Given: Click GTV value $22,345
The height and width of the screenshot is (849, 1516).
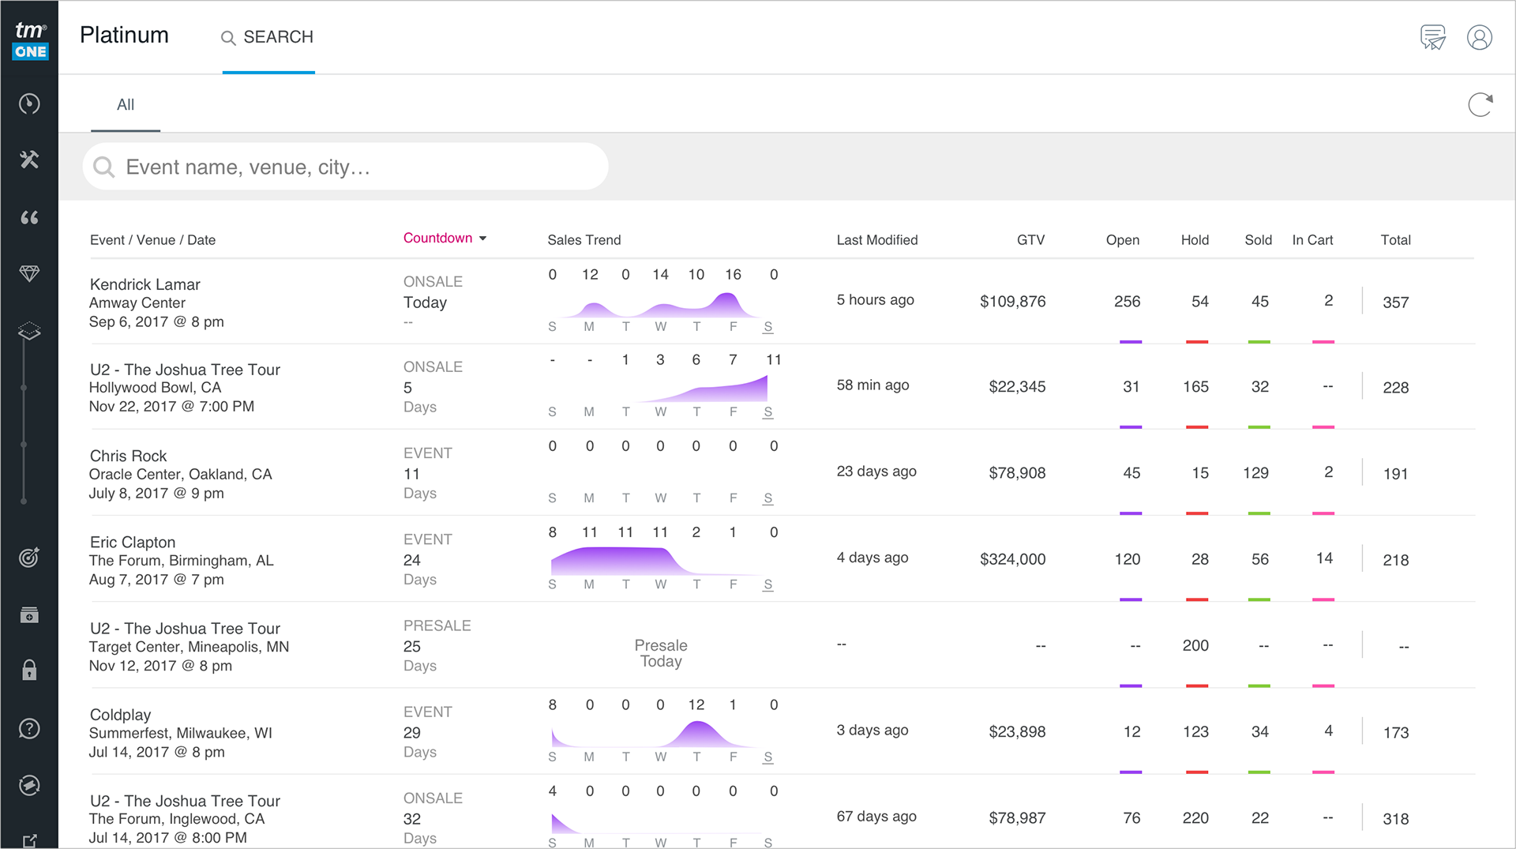Looking at the screenshot, I should pyautogui.click(x=1017, y=386).
